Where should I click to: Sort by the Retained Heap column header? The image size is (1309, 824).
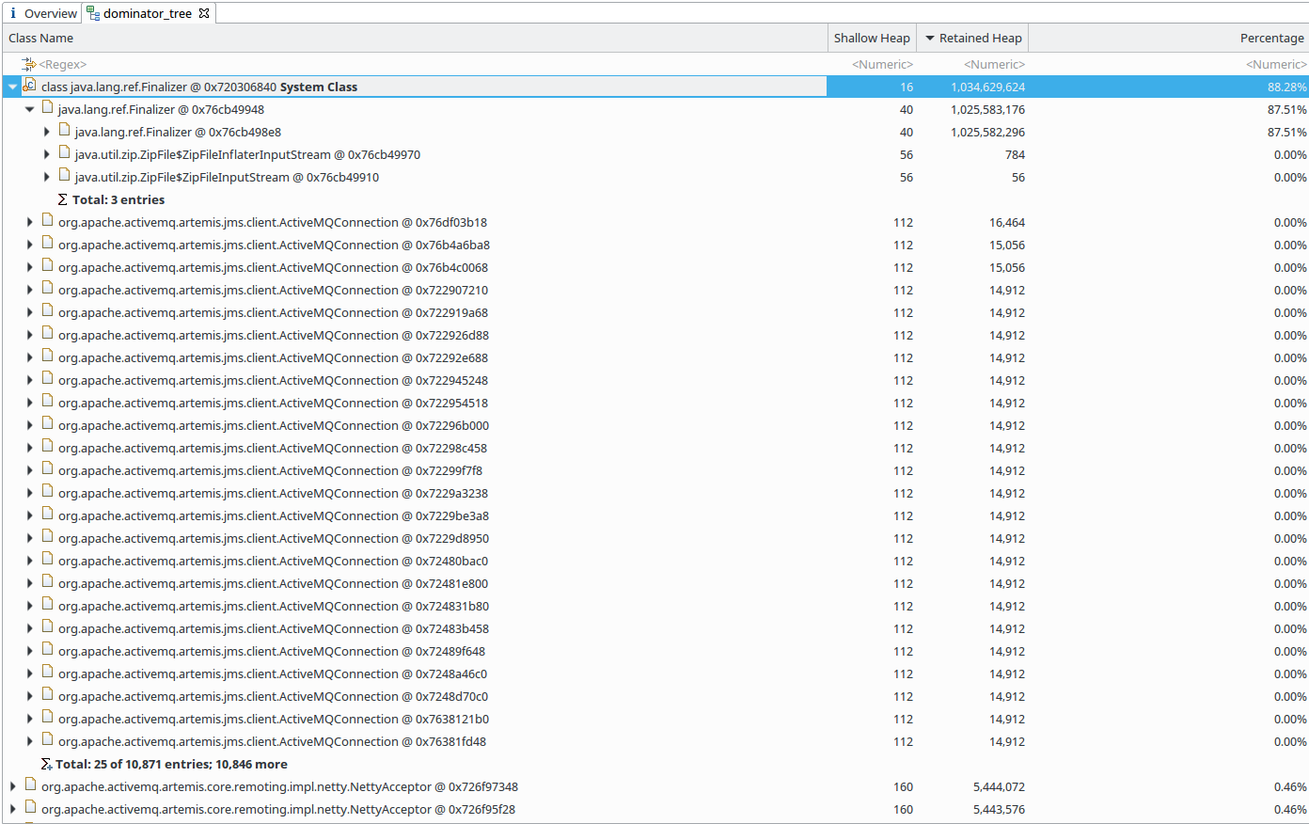pos(973,38)
